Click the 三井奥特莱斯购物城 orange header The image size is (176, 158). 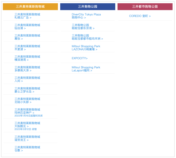coord(30,7)
